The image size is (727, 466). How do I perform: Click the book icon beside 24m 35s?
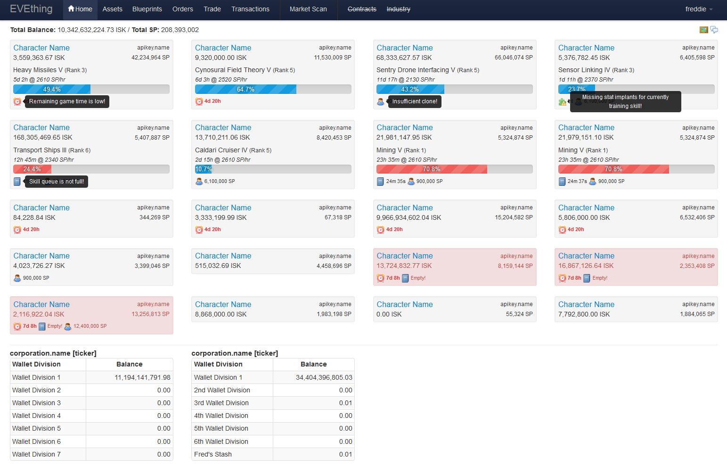click(380, 182)
